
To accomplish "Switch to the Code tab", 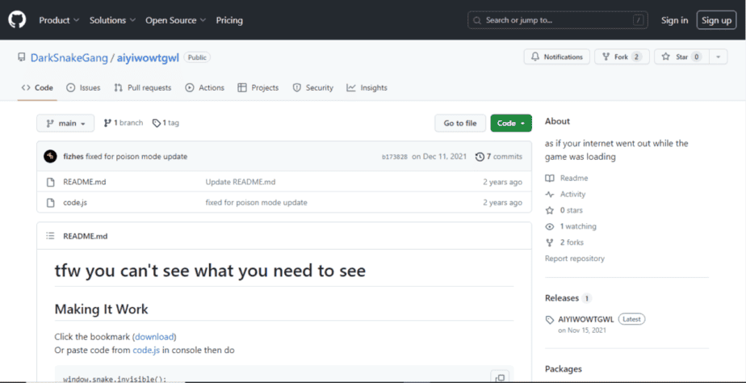I will pos(38,87).
